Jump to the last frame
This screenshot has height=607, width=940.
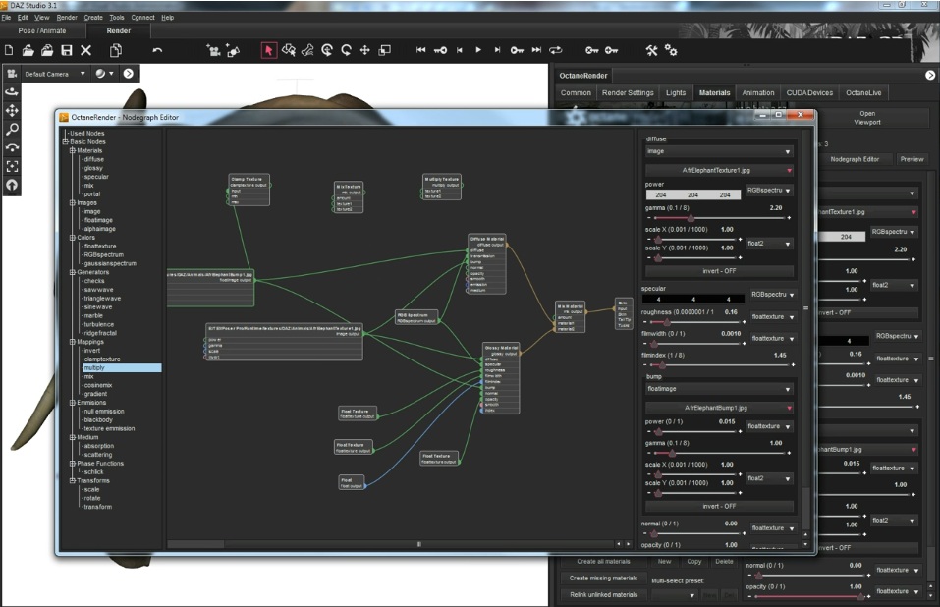point(536,50)
